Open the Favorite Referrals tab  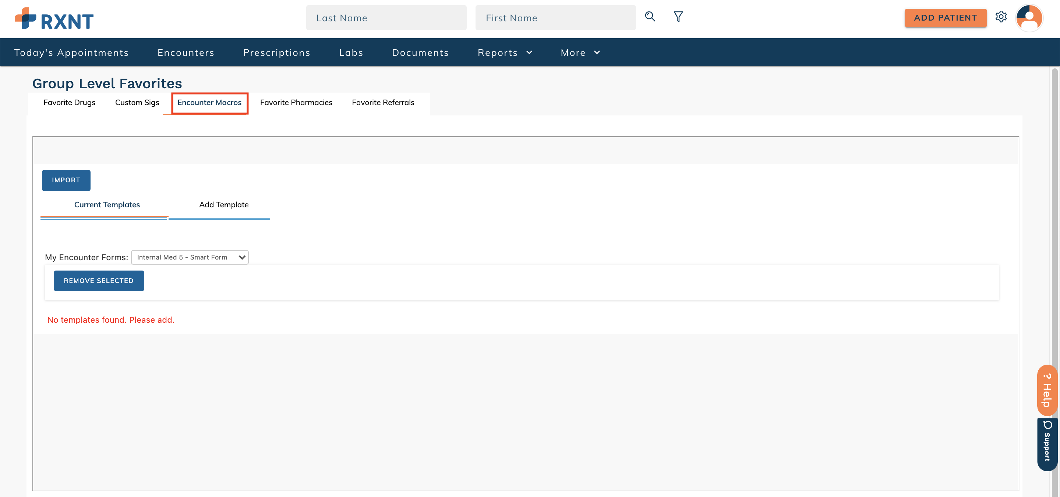tap(383, 103)
